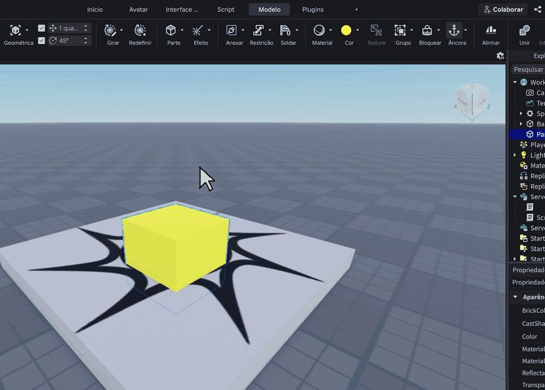Viewport: 545px width, 390px height.
Task: Select the yellow cube part in viewport
Action: pos(175,247)
